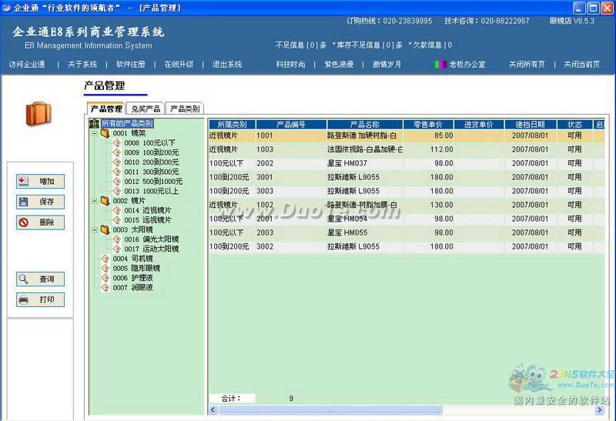616x421 pixels.
Task: Click the 库存不足信息 notice
Action: click(368, 45)
